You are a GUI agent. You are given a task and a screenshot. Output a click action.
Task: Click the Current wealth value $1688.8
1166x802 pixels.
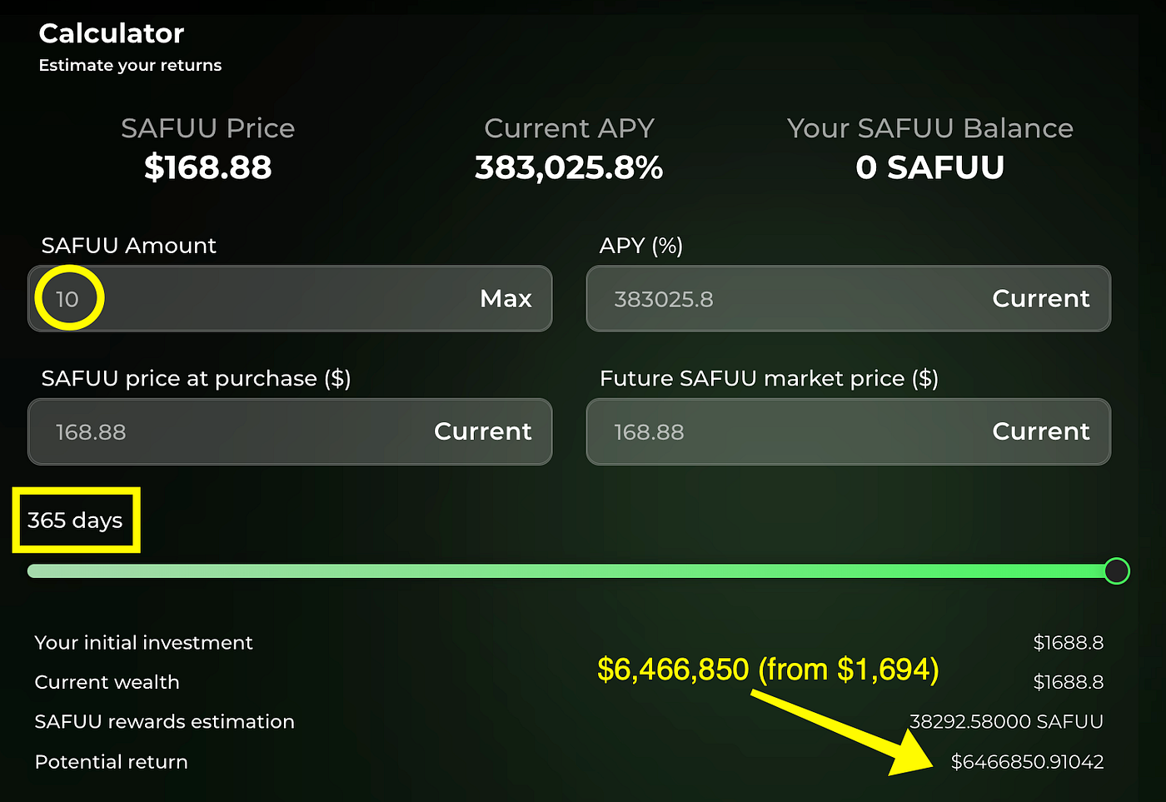(1069, 682)
